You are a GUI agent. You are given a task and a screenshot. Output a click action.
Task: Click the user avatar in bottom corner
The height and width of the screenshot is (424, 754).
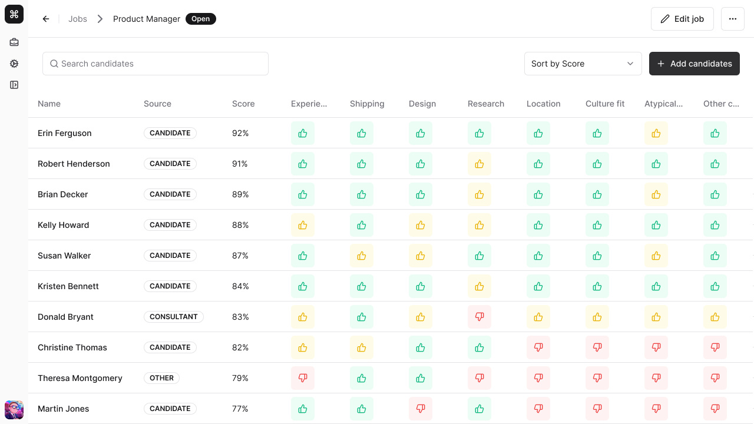click(x=14, y=409)
